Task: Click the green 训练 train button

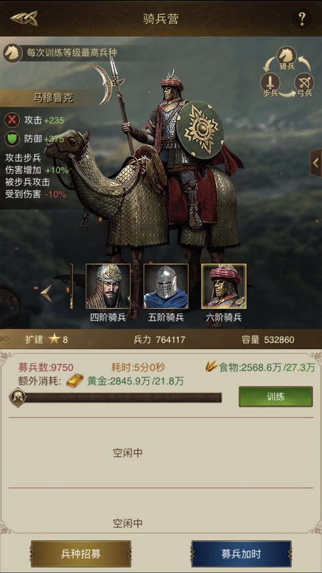Action: click(x=275, y=397)
